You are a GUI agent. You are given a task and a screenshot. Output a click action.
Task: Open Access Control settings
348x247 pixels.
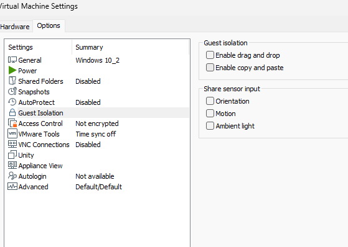pos(40,123)
